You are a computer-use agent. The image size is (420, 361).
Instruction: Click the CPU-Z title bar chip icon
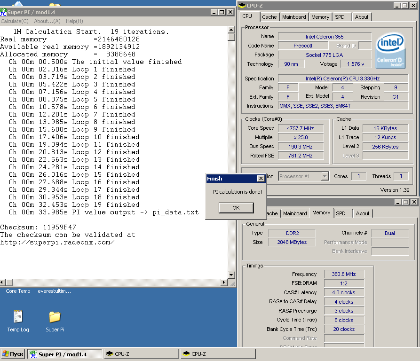[242, 5]
